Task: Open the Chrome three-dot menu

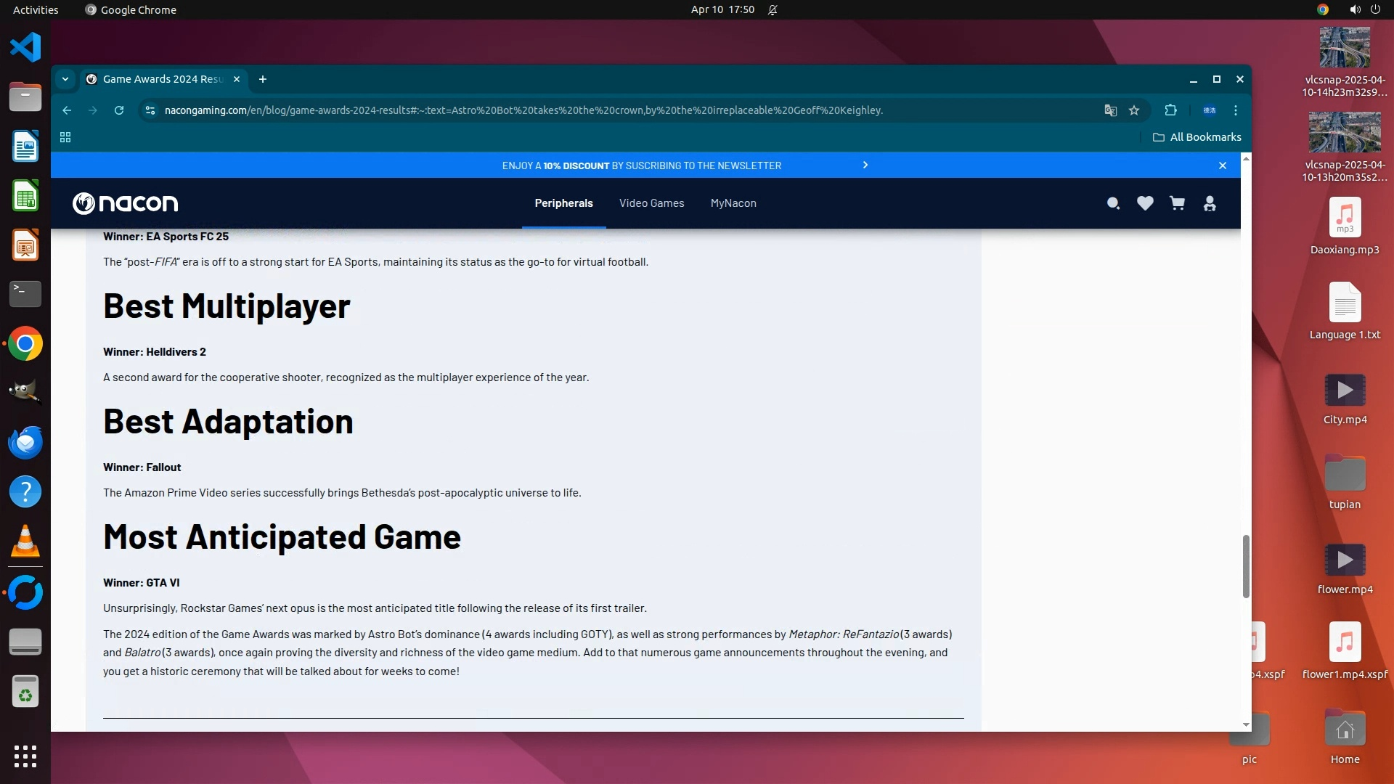Action: [x=1236, y=110]
